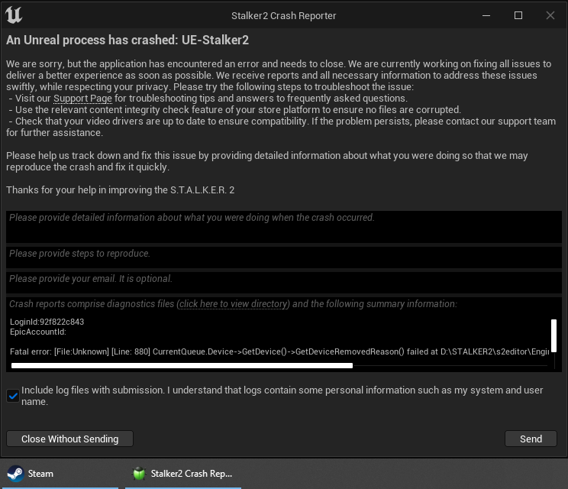
Task: Open the Support Page link
Action: (82, 99)
